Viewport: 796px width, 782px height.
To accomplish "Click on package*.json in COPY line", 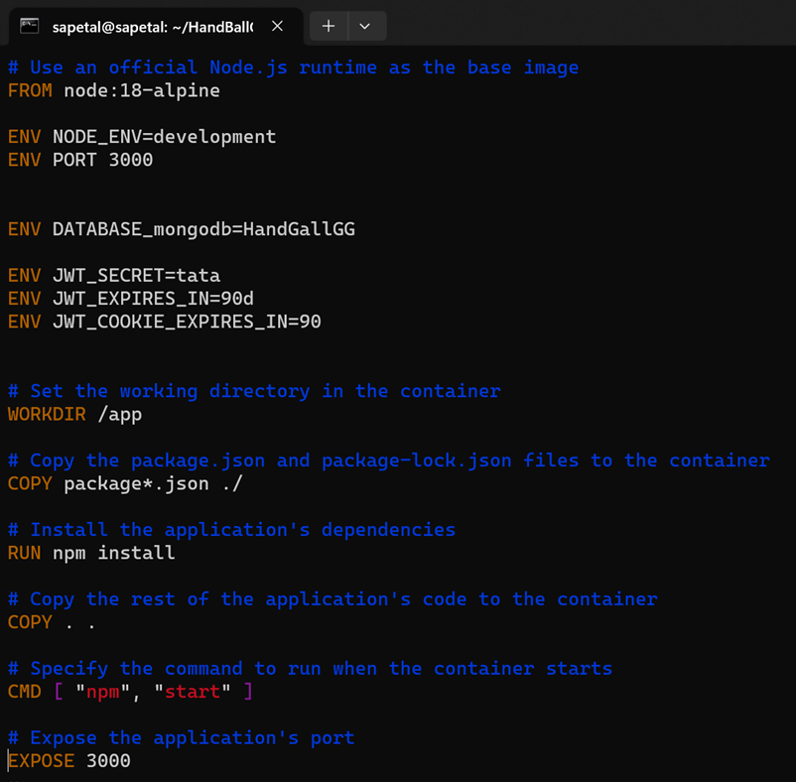I will coord(136,483).
